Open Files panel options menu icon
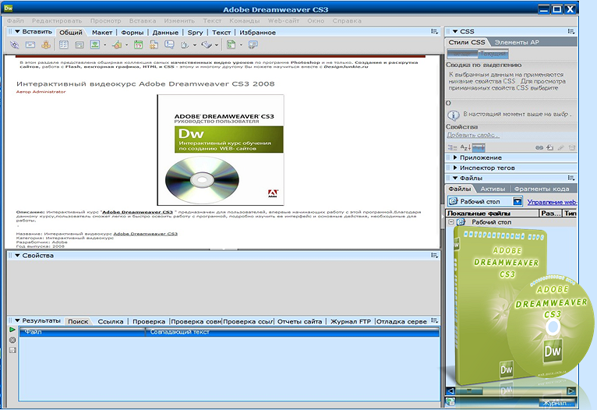The height and width of the screenshot is (410, 597). click(x=571, y=178)
